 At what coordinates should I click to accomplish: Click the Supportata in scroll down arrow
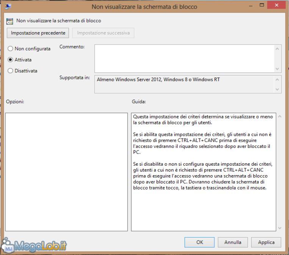pyautogui.click(x=277, y=89)
